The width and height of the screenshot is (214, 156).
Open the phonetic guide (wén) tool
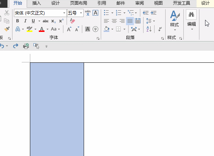point(88,13)
